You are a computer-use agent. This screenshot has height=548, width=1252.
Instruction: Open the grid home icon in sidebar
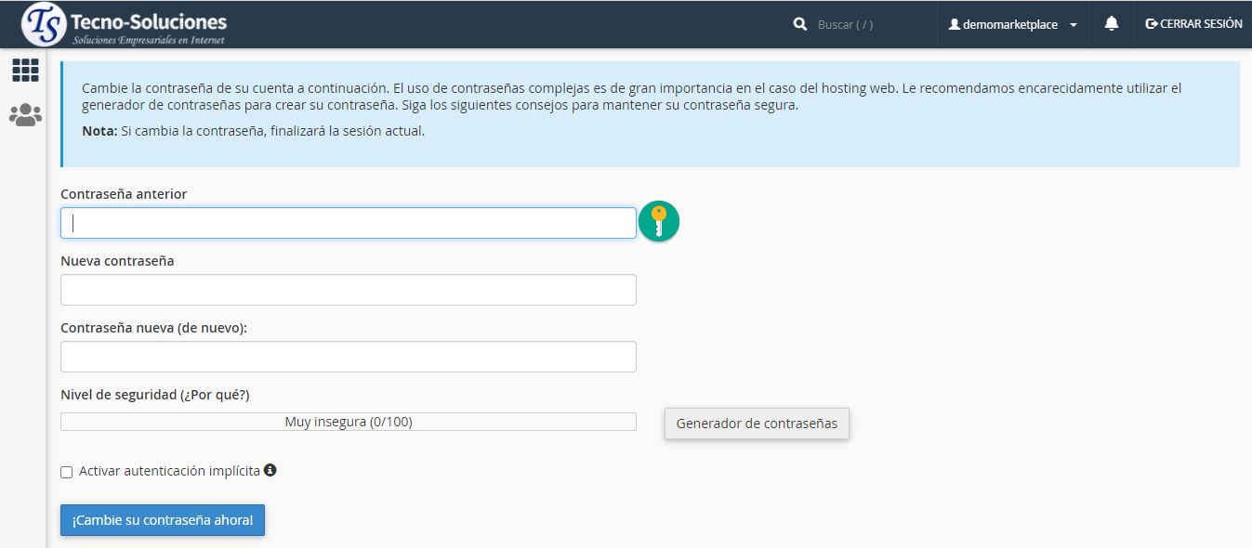pyautogui.click(x=25, y=71)
